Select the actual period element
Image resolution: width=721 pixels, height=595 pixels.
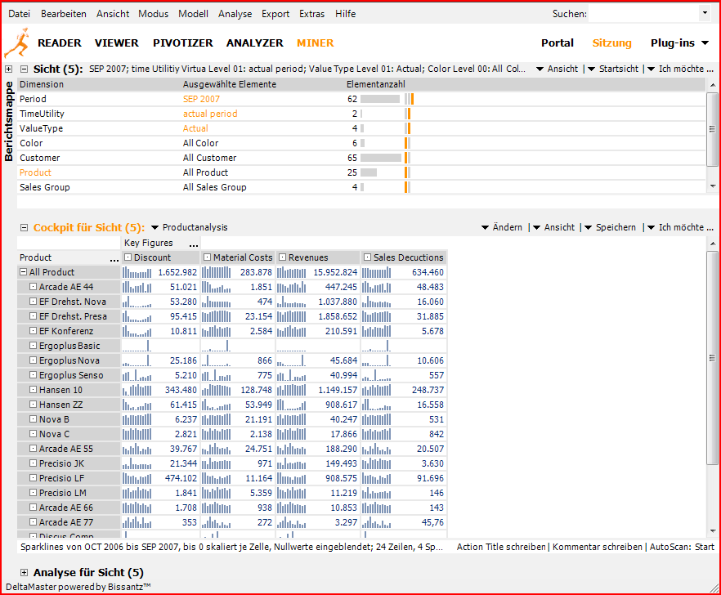(x=210, y=114)
